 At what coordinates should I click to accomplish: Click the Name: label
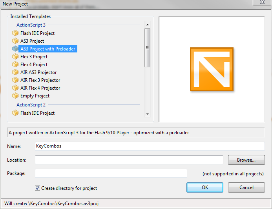point(14,146)
